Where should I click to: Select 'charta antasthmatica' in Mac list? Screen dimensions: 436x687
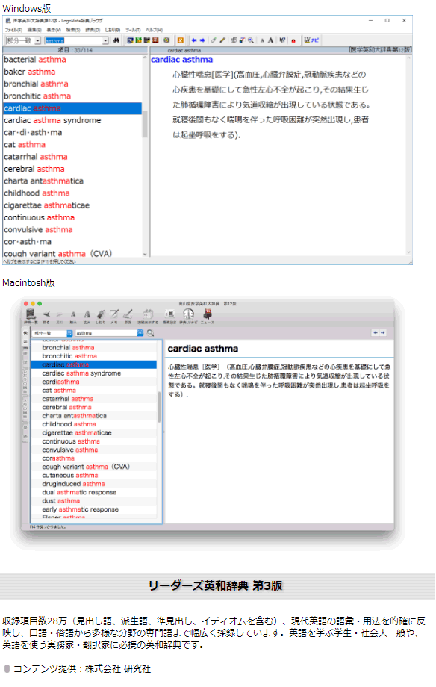tap(74, 416)
